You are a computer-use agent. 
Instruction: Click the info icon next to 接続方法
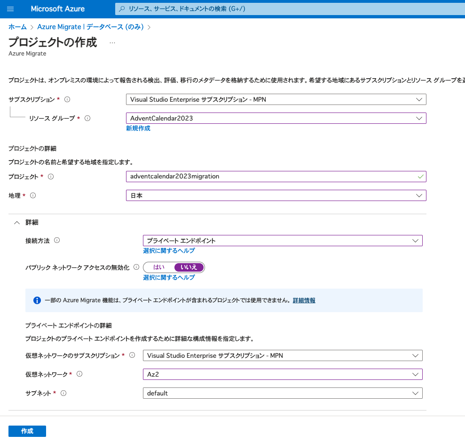(57, 241)
